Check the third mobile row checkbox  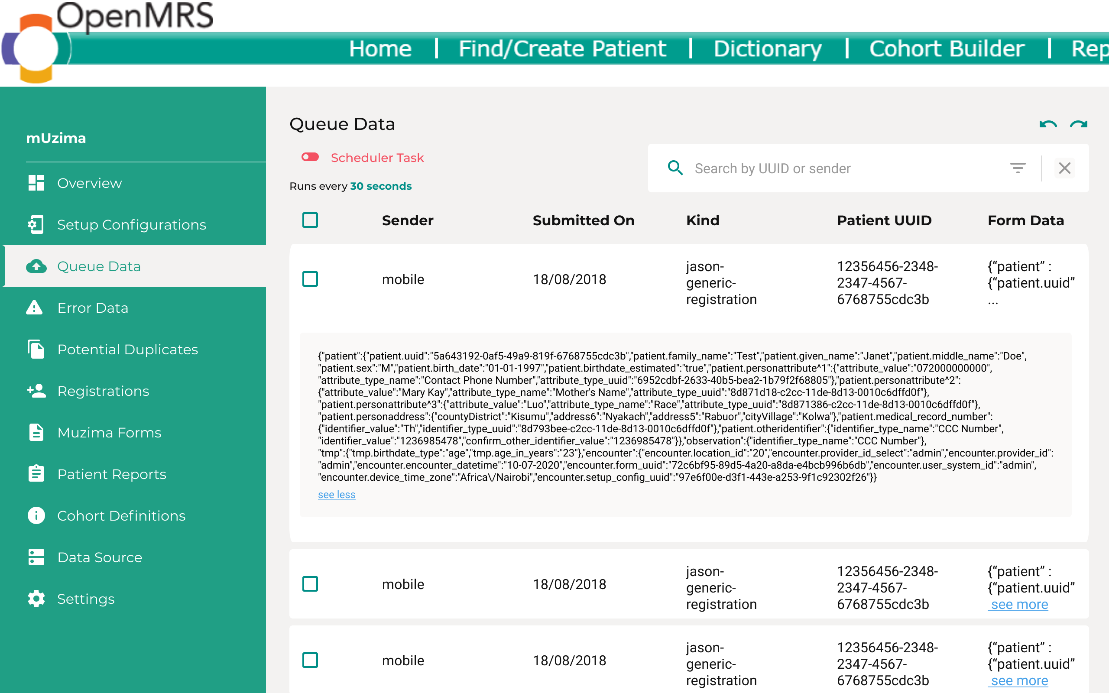click(x=310, y=660)
